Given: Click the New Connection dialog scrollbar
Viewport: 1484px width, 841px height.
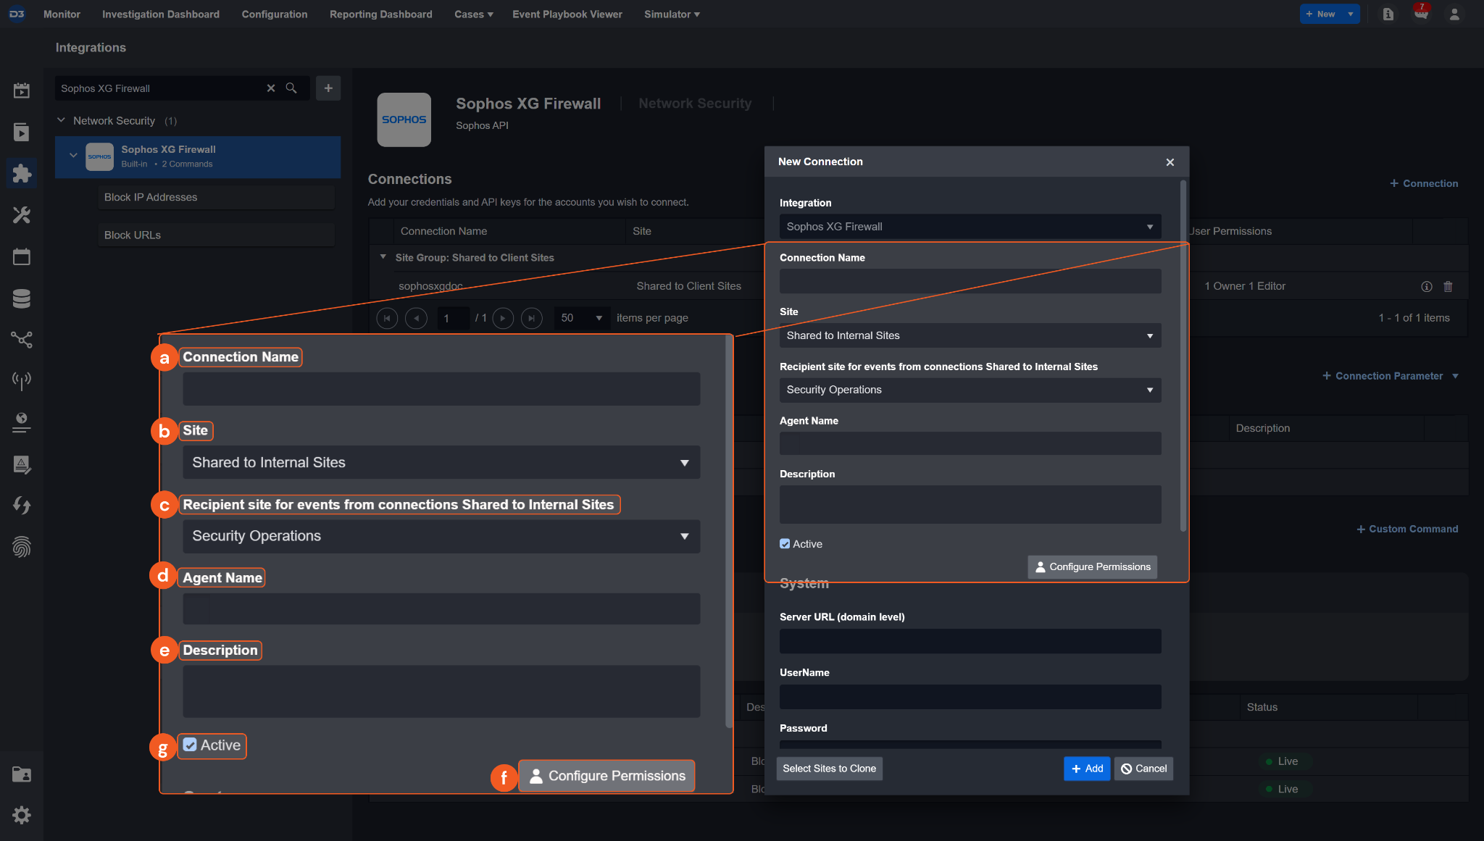Looking at the screenshot, I should point(1183,355).
